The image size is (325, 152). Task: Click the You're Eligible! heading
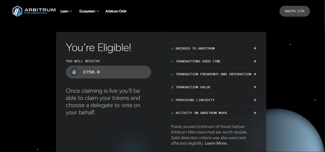click(x=99, y=48)
